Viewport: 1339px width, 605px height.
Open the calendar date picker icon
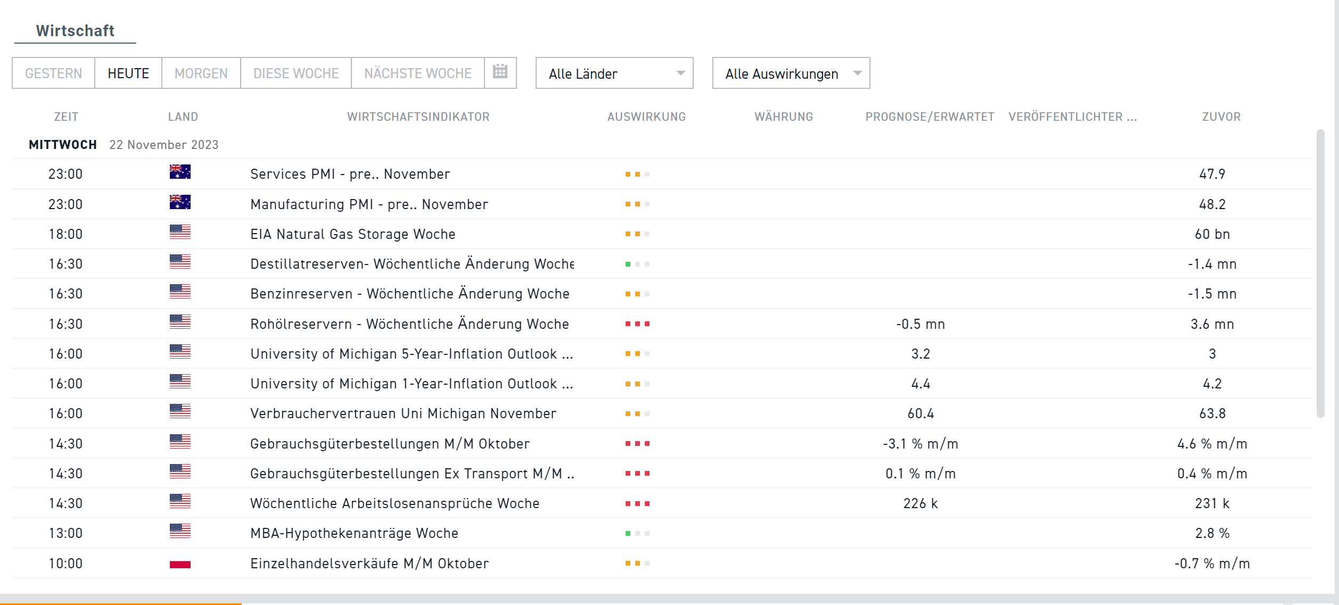tap(499, 72)
